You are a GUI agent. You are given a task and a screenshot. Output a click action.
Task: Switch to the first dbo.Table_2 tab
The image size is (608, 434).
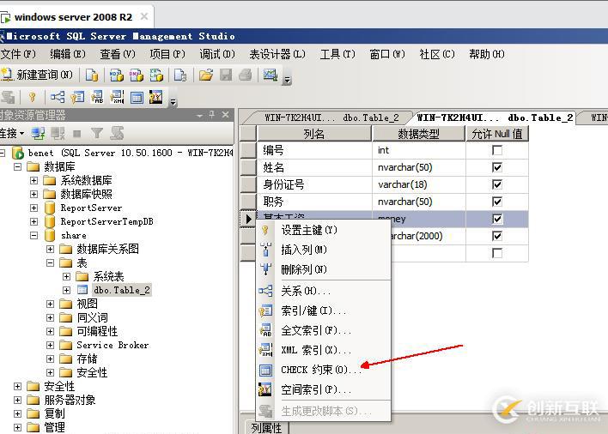[331, 118]
